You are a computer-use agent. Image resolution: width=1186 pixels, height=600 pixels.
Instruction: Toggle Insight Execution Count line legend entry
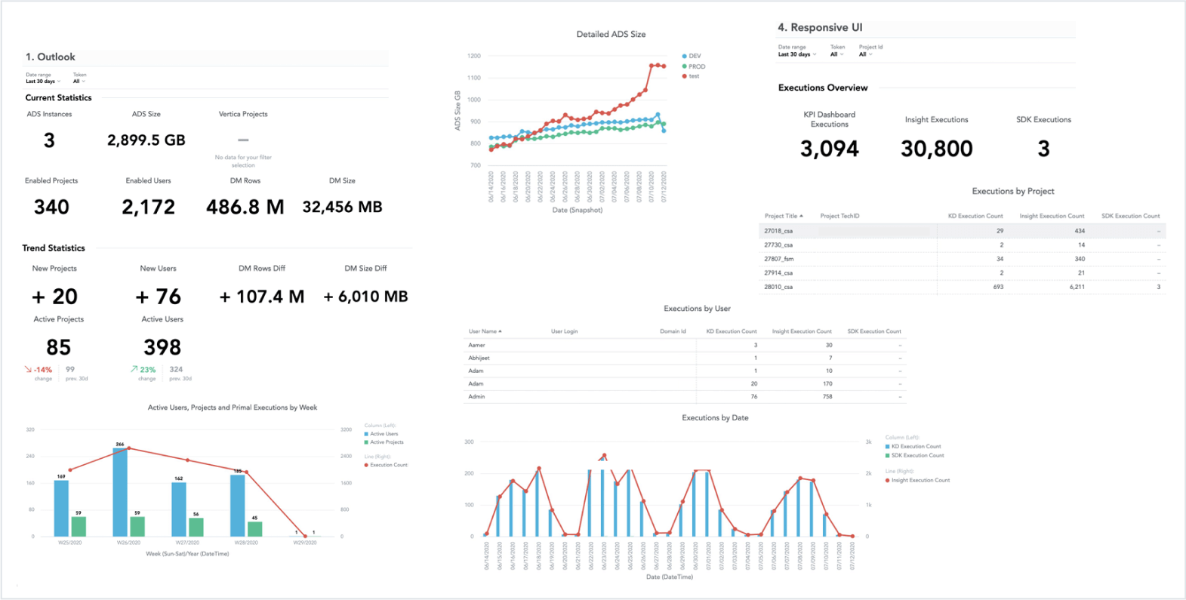(x=917, y=481)
